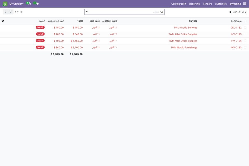
Task: Click partner TWM Nordic Furnishings
Action: click(x=184, y=48)
